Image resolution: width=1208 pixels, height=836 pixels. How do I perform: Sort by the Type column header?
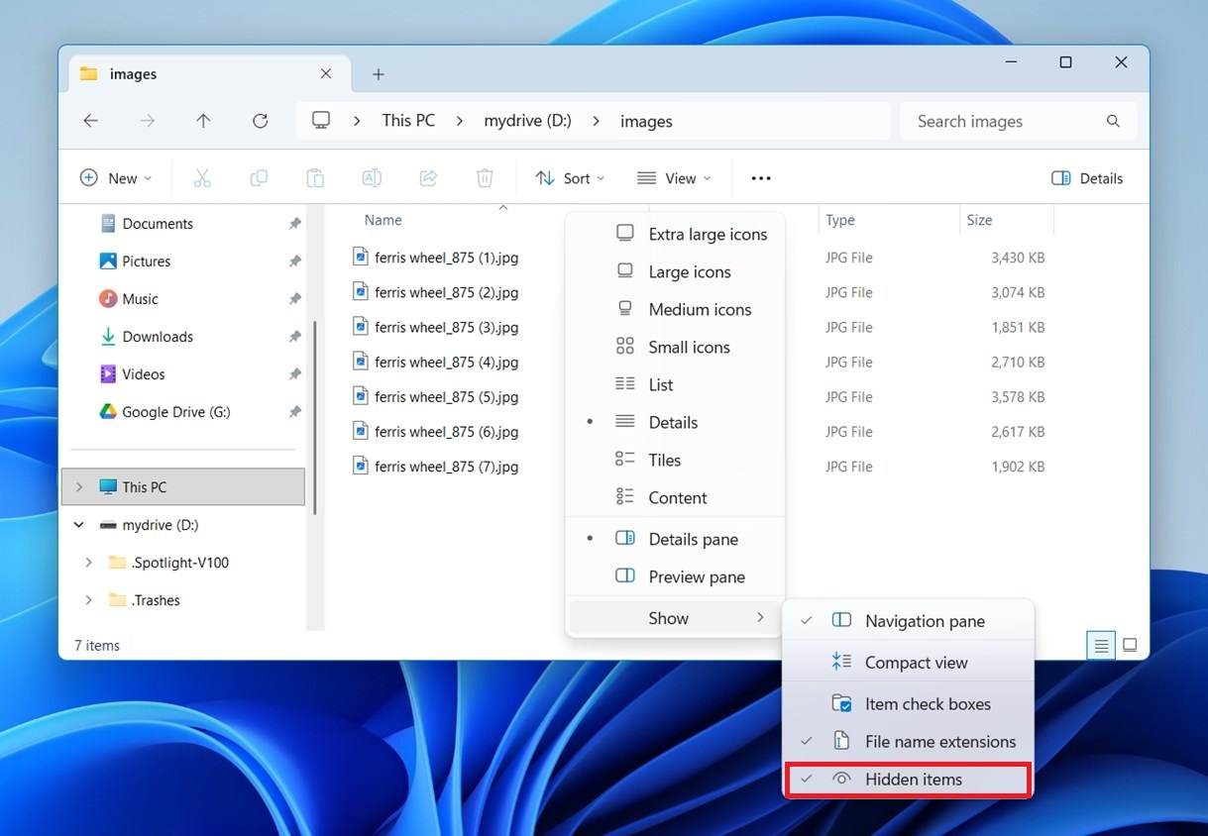[x=840, y=220]
